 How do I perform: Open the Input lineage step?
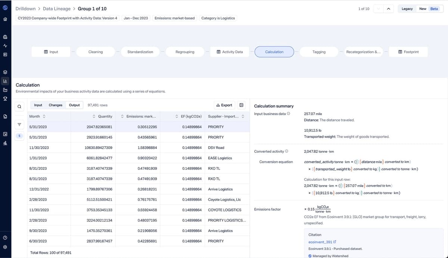pos(51,52)
